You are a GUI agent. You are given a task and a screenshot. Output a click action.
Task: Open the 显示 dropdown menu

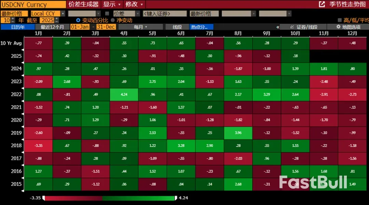click(x=110, y=4)
